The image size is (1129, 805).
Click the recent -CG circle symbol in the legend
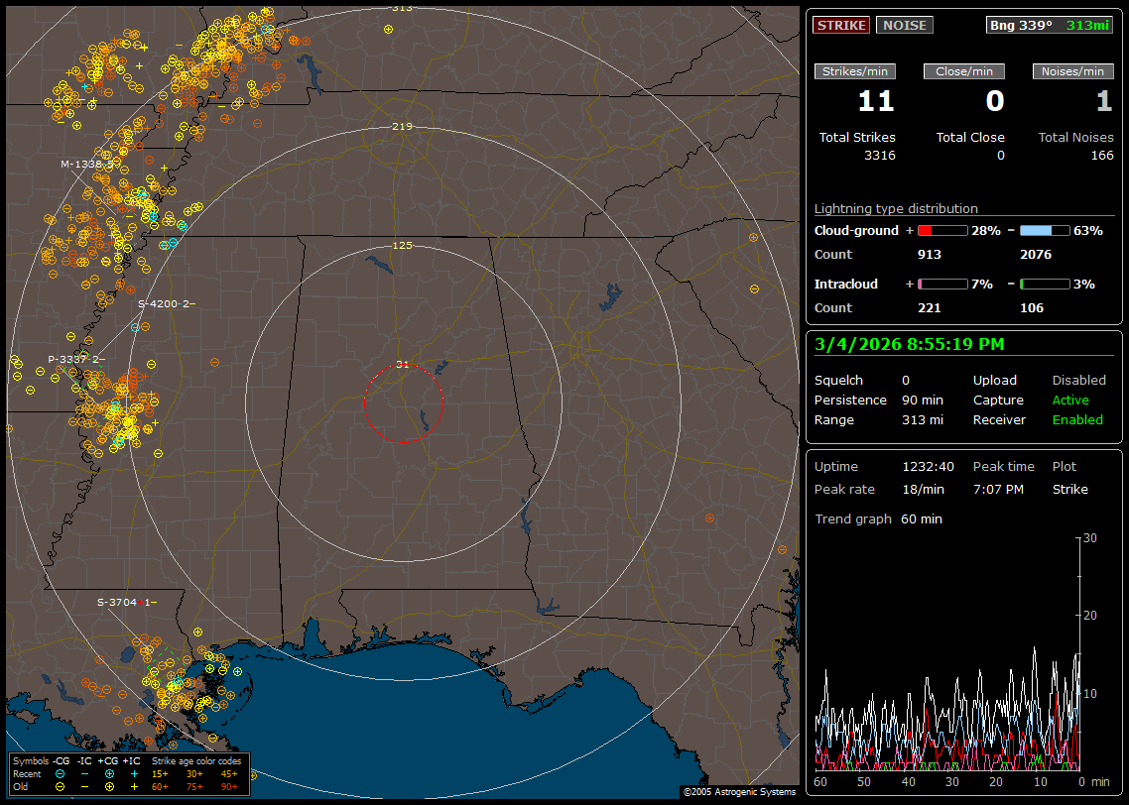[61, 773]
